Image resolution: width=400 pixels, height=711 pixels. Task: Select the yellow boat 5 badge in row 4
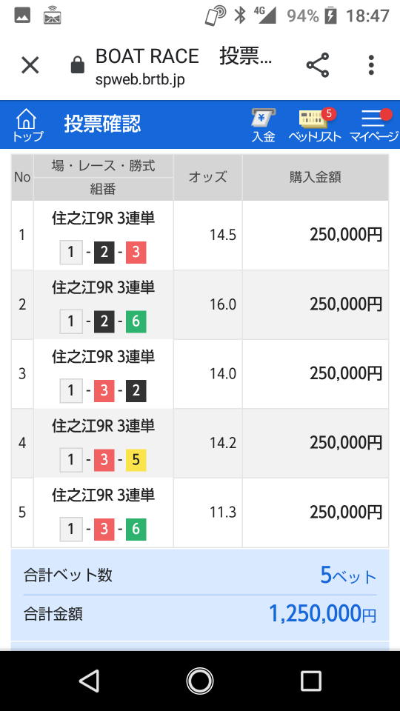point(136,460)
